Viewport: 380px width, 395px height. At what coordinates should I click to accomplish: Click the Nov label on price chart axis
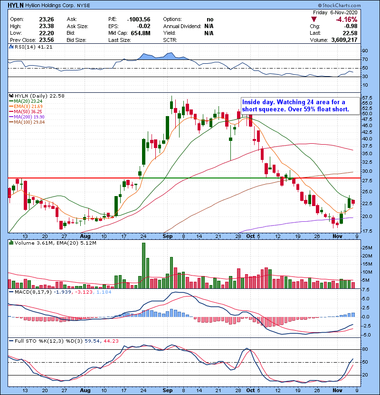point(337,237)
